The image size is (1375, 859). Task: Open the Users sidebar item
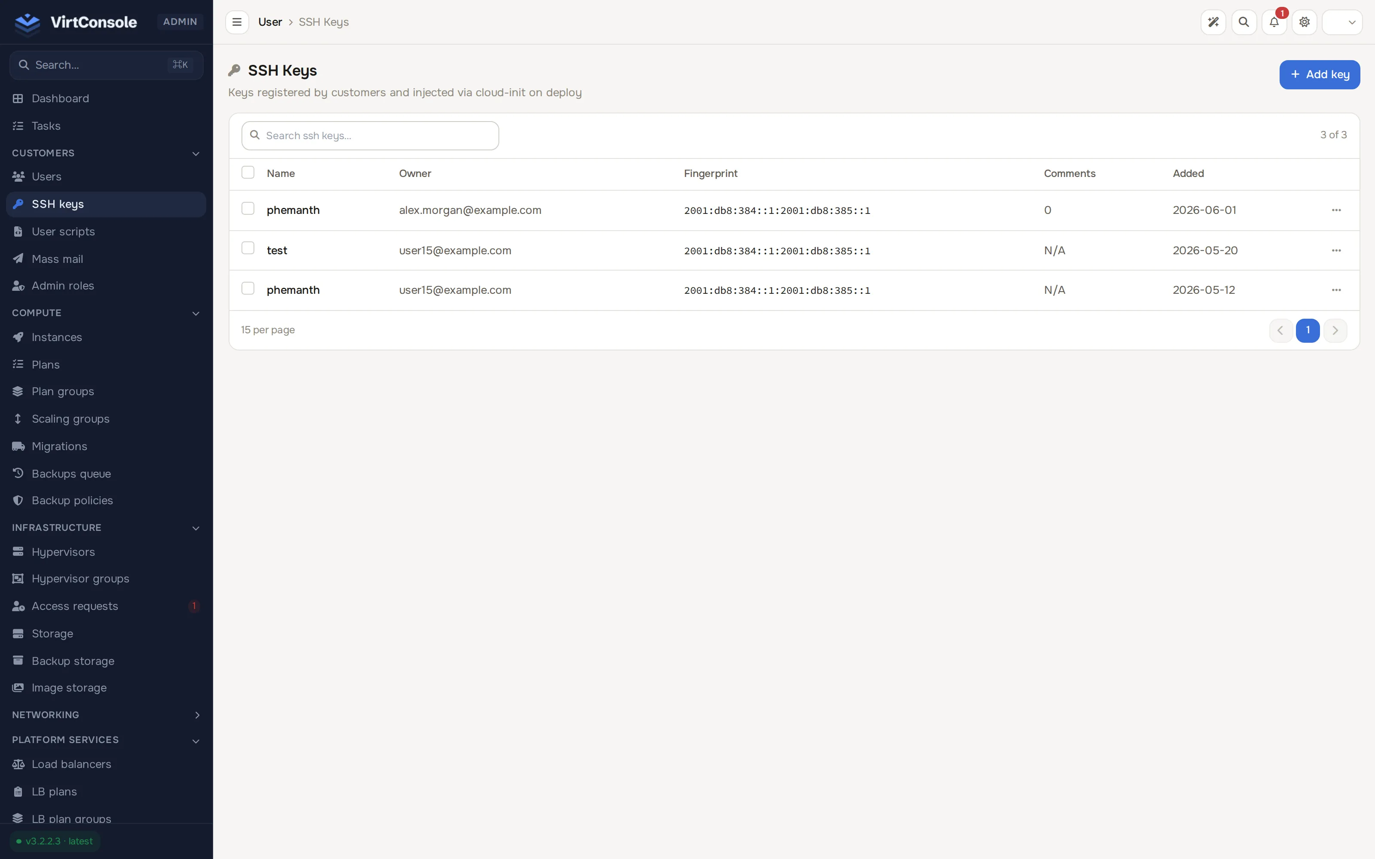point(106,177)
